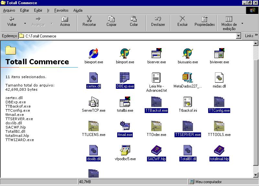Click the C:\Totall Commerce address field

click(128, 36)
